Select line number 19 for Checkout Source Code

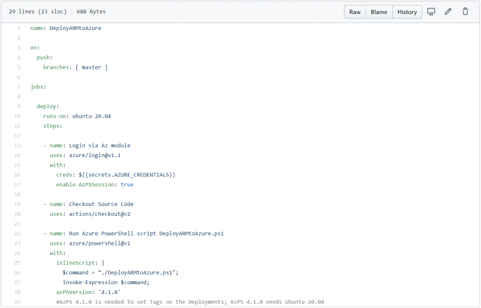tap(17, 204)
